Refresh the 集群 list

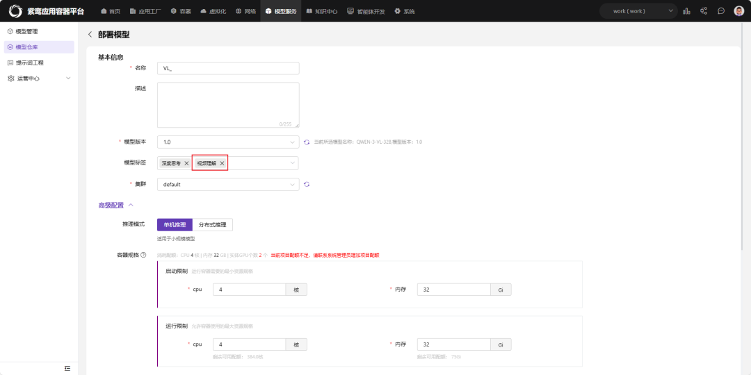click(x=306, y=185)
